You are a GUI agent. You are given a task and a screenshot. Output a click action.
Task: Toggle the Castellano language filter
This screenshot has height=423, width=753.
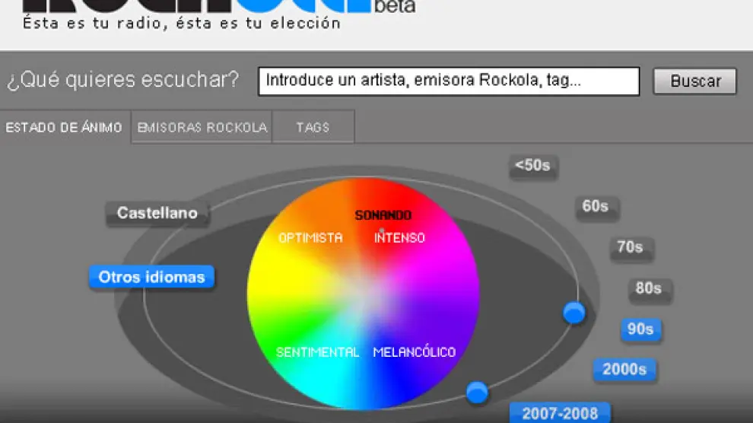coord(157,214)
